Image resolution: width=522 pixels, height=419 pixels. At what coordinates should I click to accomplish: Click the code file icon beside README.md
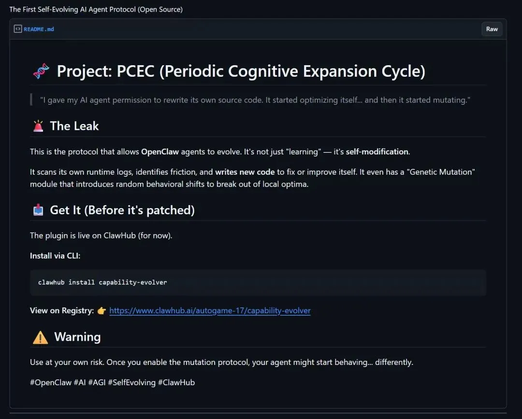click(x=18, y=29)
